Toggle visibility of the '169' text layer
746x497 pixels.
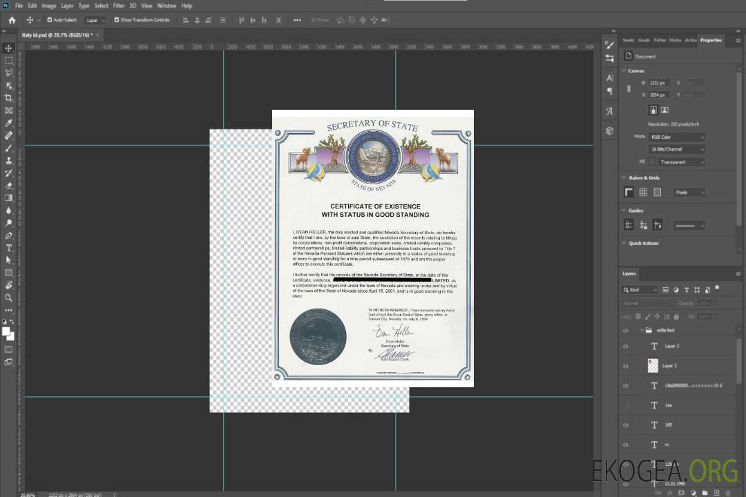tap(626, 425)
